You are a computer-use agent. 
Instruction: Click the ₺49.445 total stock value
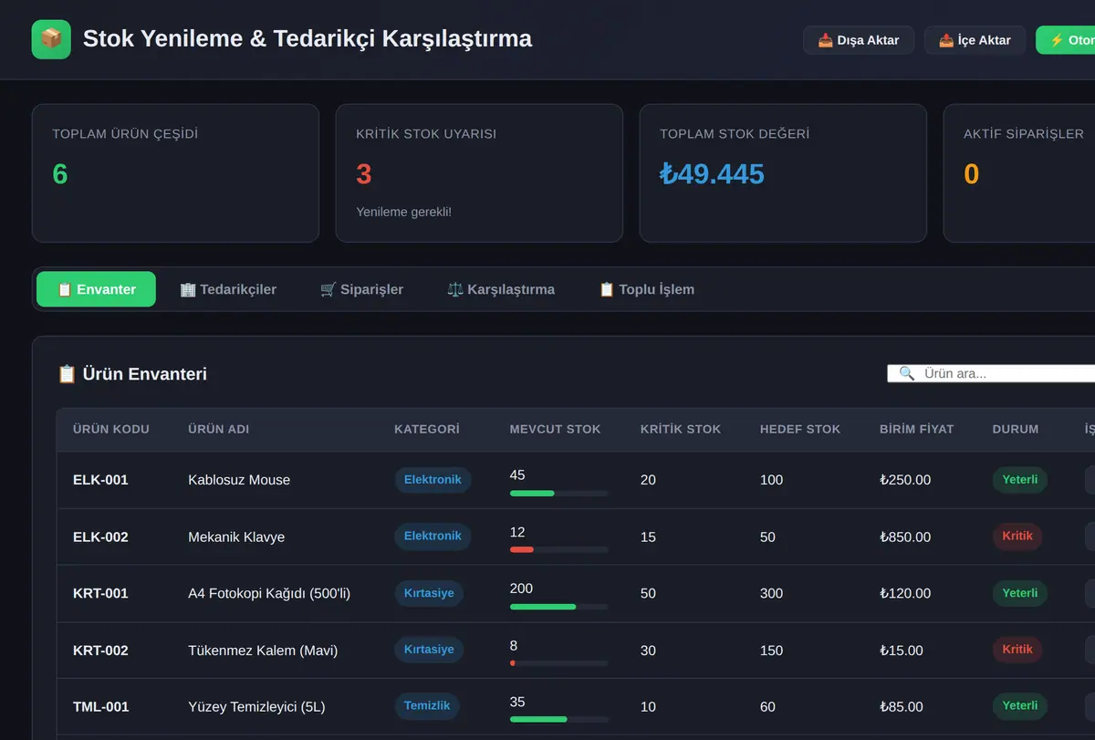click(712, 173)
